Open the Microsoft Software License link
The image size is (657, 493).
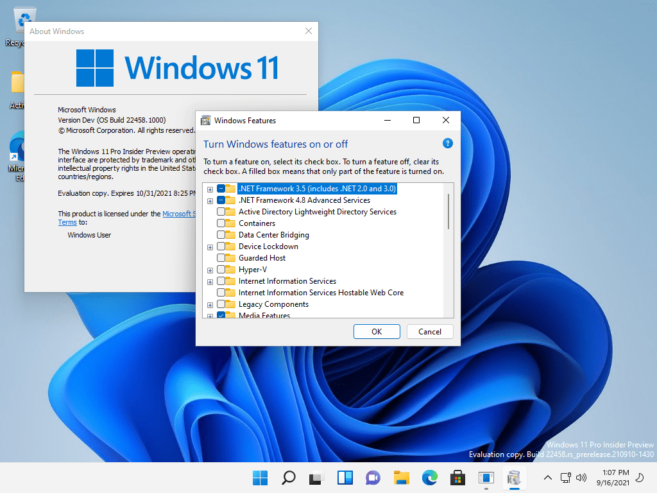[x=179, y=214]
